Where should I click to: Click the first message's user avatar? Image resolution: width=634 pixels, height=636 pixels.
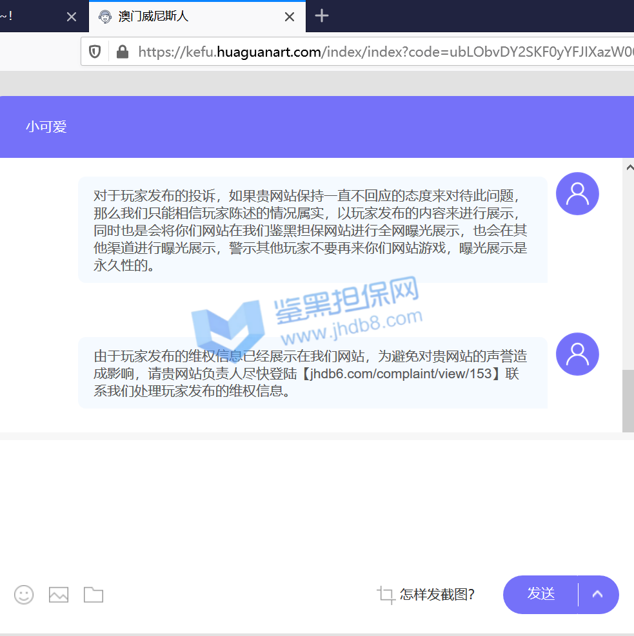pyautogui.click(x=577, y=193)
